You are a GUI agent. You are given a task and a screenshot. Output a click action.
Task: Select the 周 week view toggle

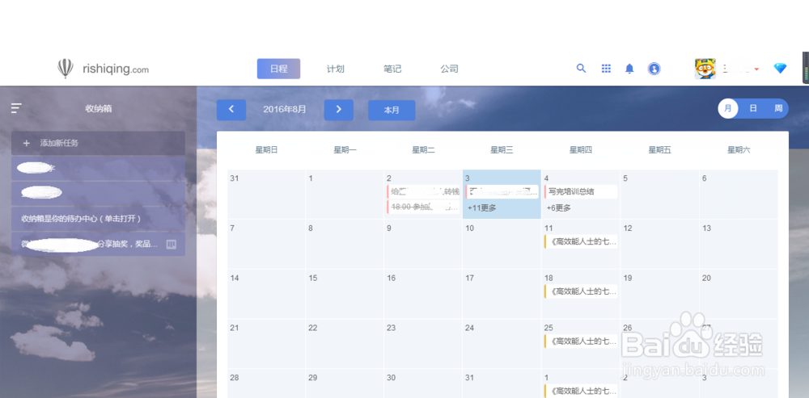[x=778, y=109]
